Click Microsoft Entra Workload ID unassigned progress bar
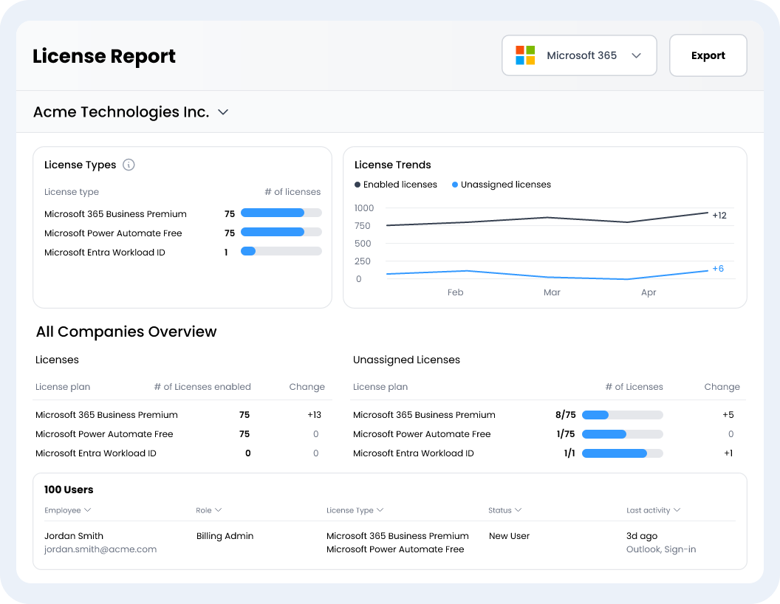 coord(622,453)
